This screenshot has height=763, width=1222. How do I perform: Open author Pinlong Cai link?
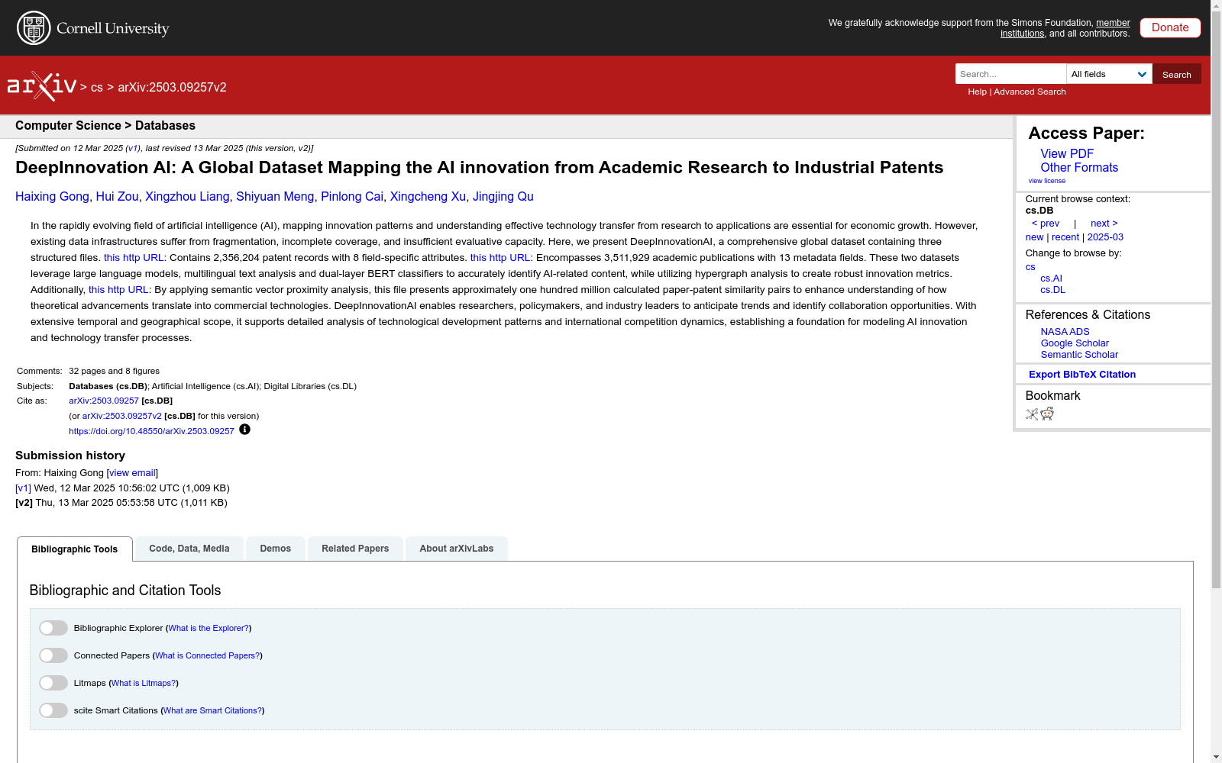(352, 196)
